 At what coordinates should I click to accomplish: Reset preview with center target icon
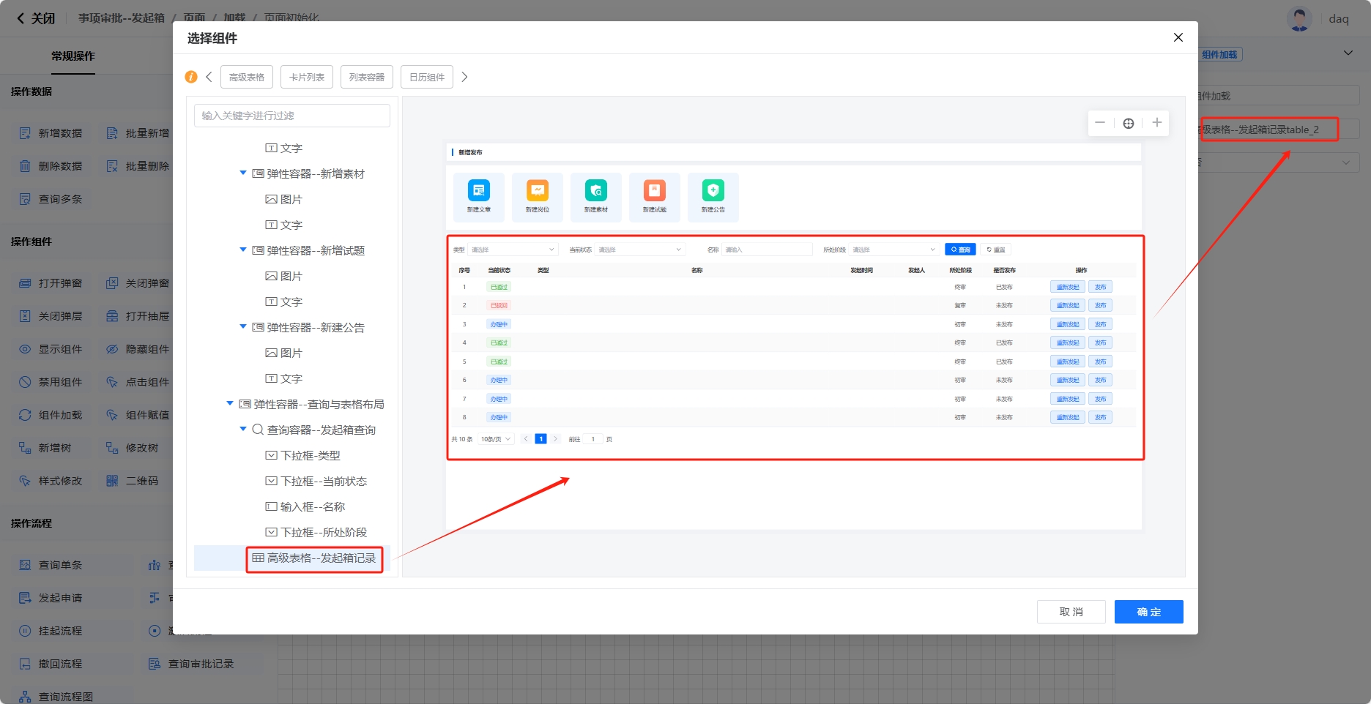pos(1129,123)
